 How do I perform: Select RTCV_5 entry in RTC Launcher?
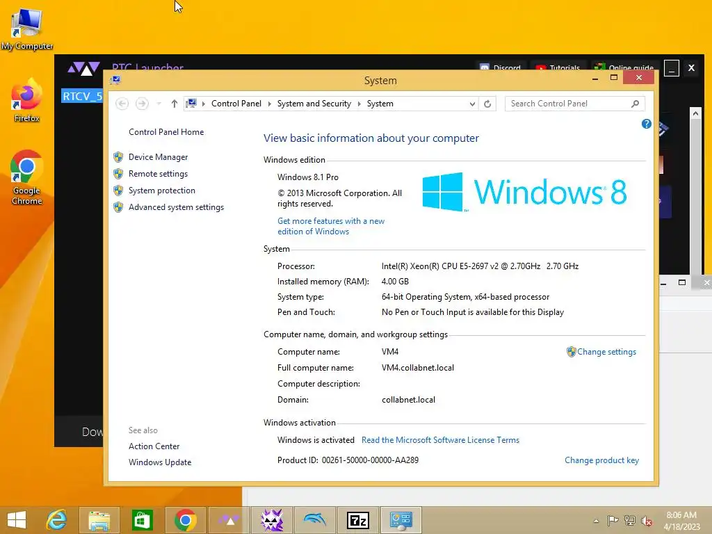(82, 96)
